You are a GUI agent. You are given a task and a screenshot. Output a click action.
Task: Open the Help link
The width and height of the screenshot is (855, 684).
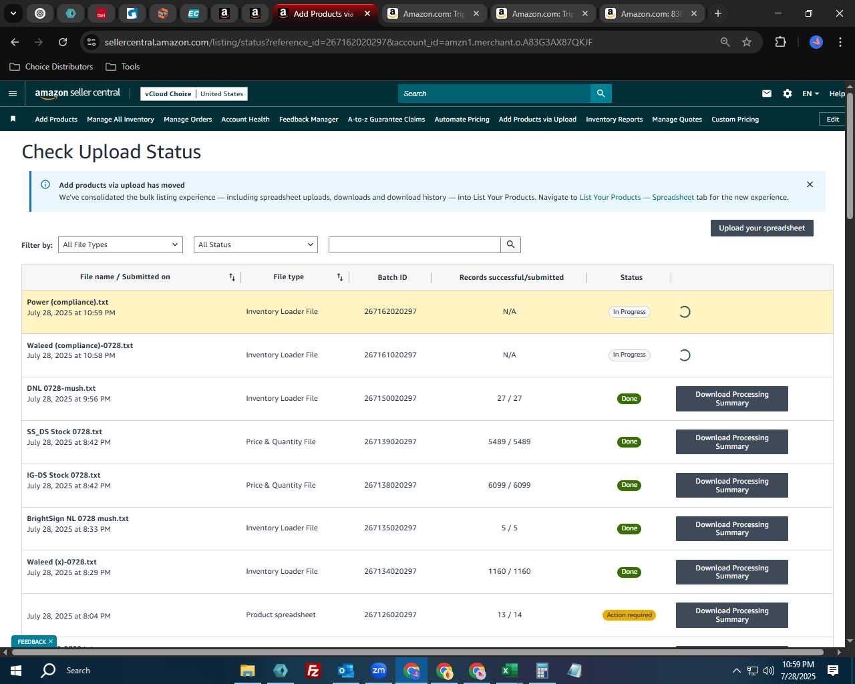(x=837, y=94)
